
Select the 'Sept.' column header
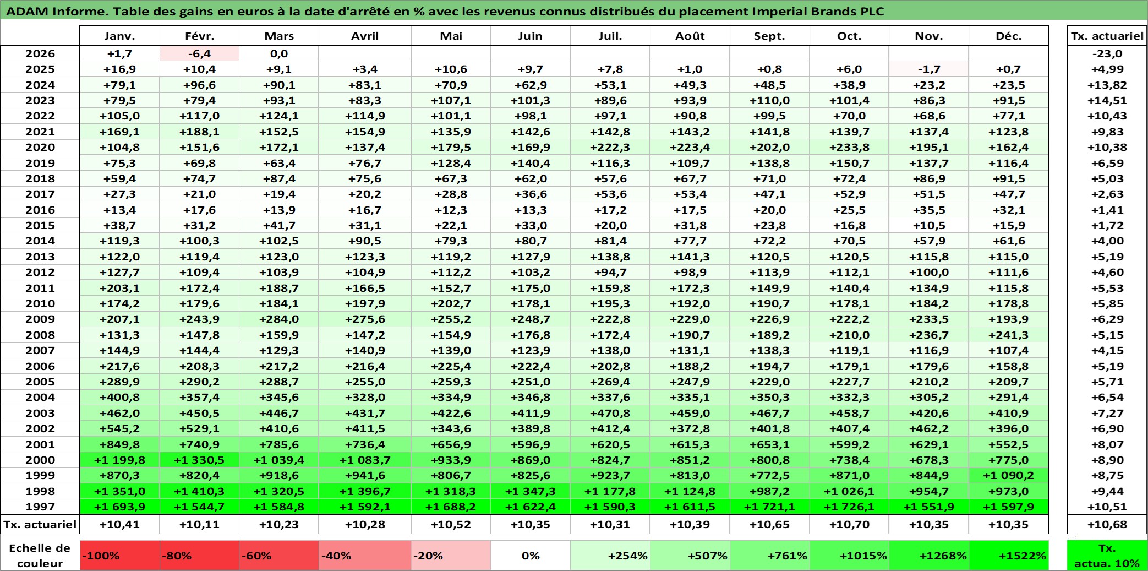pos(770,36)
